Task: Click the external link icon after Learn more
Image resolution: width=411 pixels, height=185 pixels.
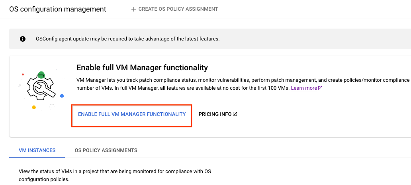Action: pyautogui.click(x=320, y=88)
